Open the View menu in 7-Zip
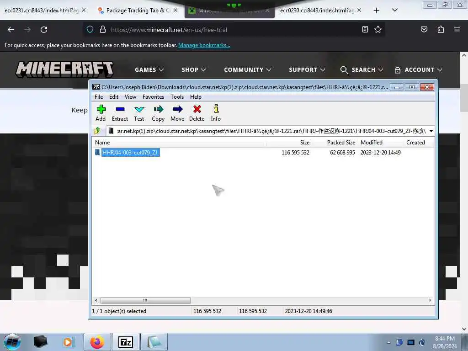This screenshot has width=468, height=351. (130, 97)
